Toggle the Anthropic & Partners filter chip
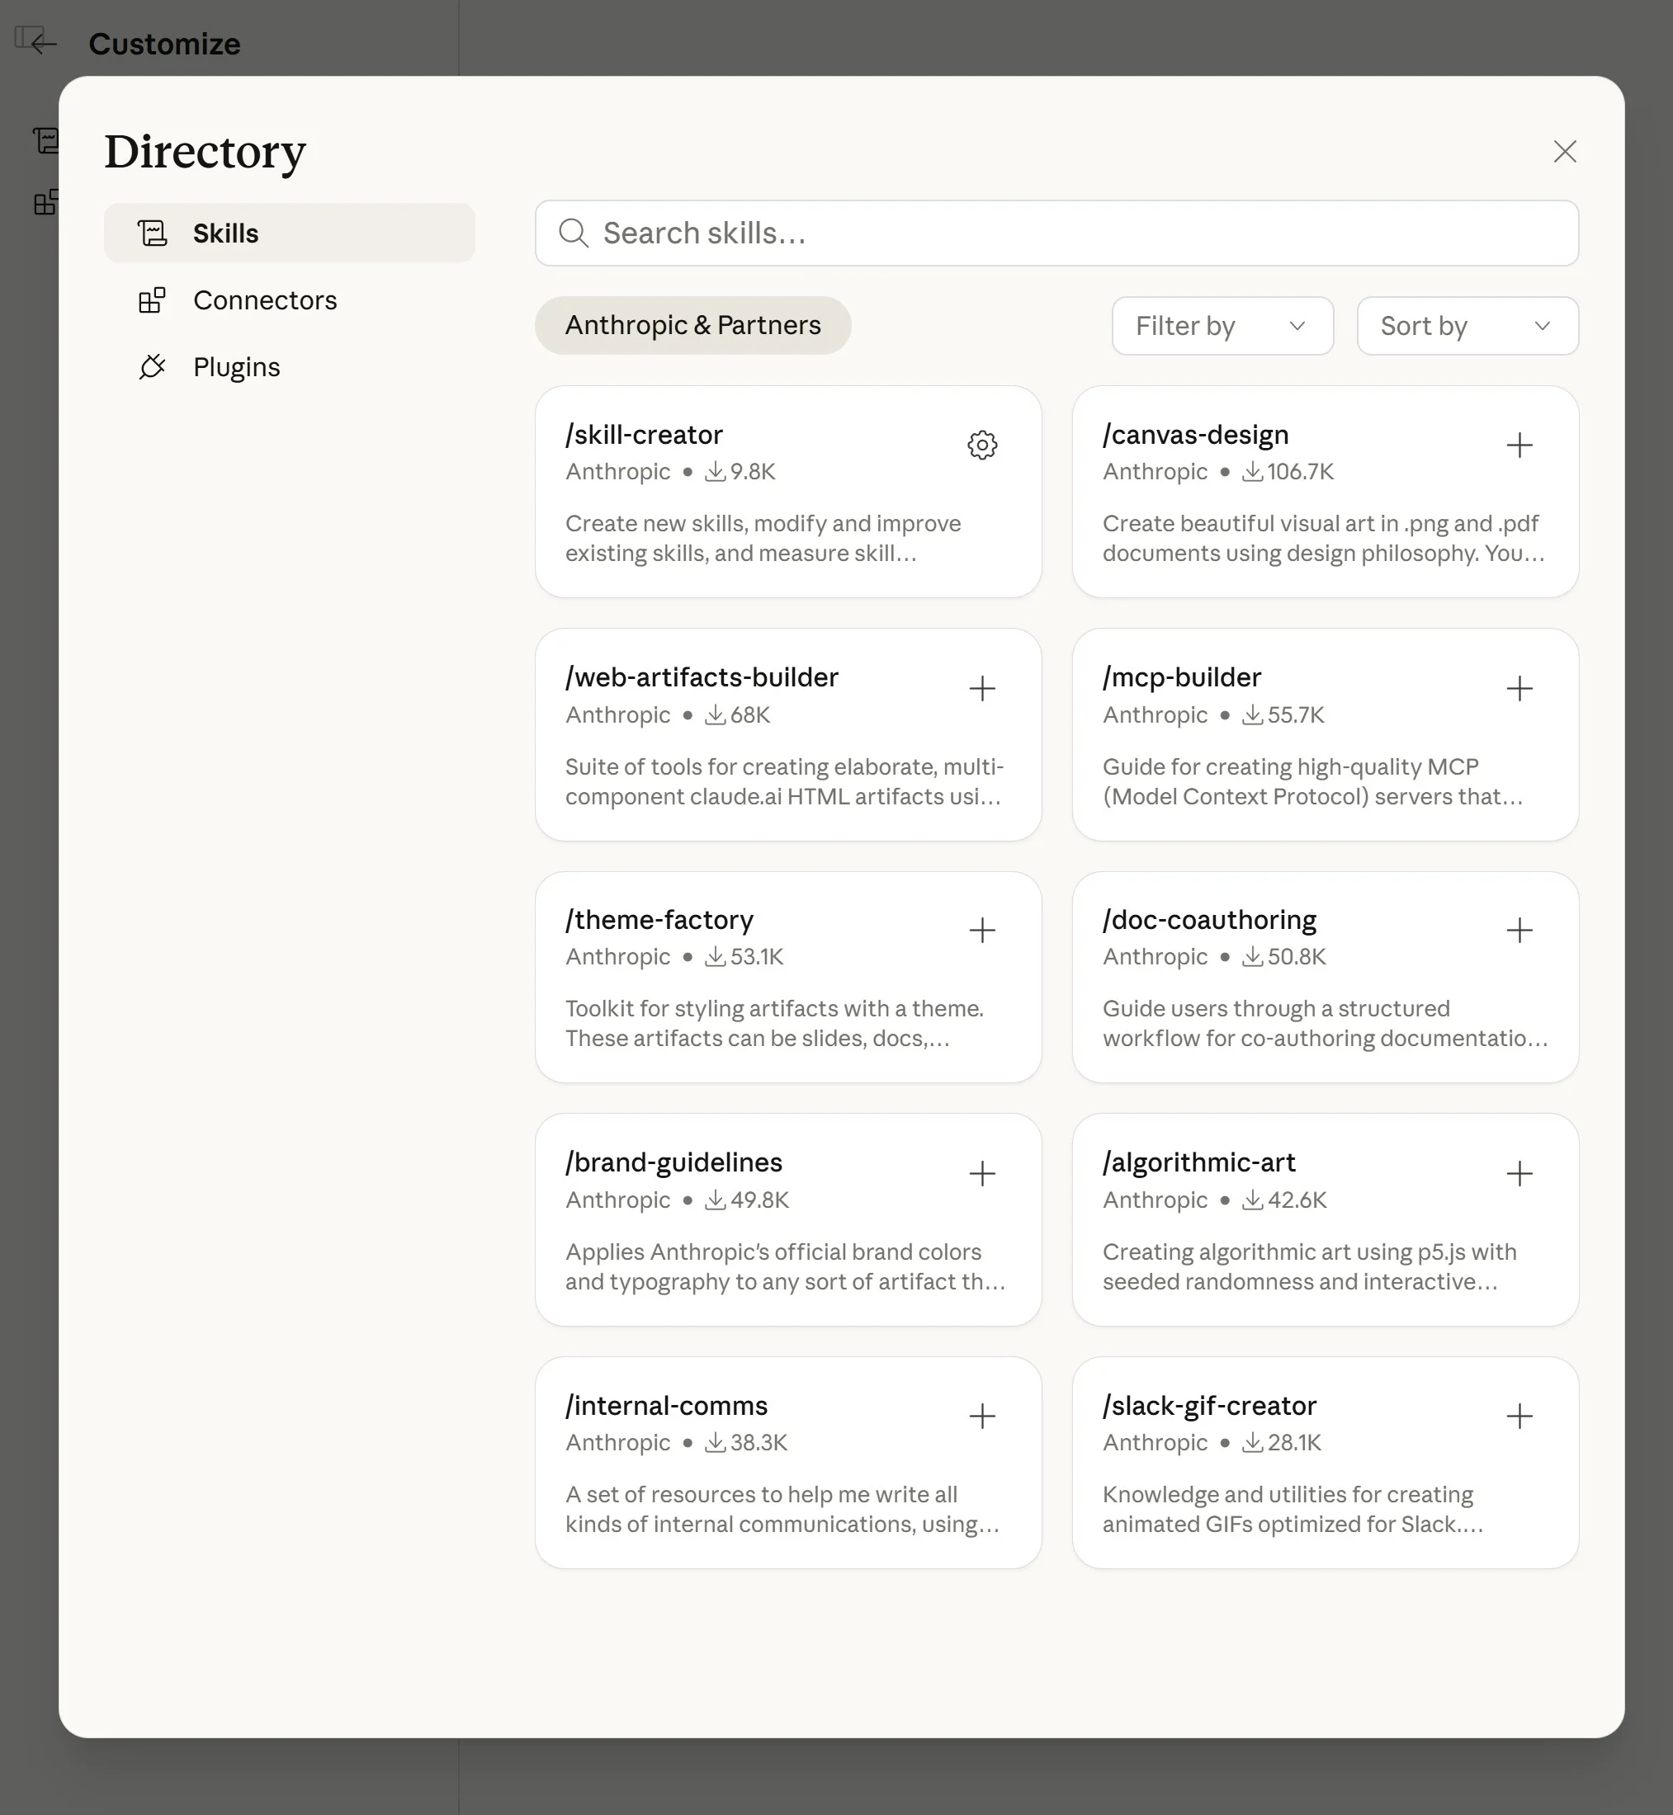 coord(692,326)
